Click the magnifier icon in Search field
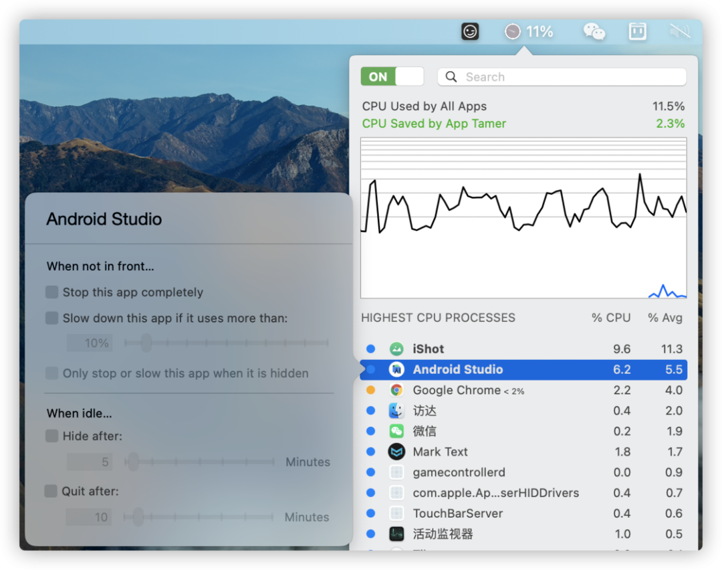This screenshot has width=722, height=570. pos(452,77)
